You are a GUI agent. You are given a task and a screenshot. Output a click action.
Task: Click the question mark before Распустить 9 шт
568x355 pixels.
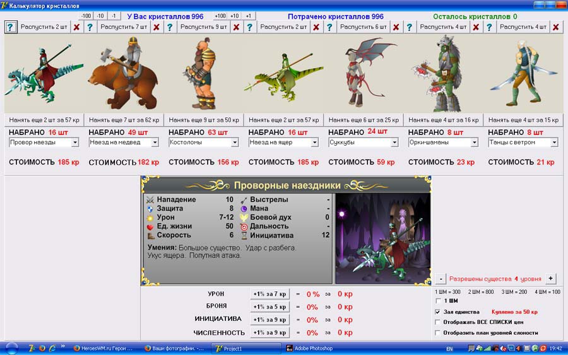[170, 27]
